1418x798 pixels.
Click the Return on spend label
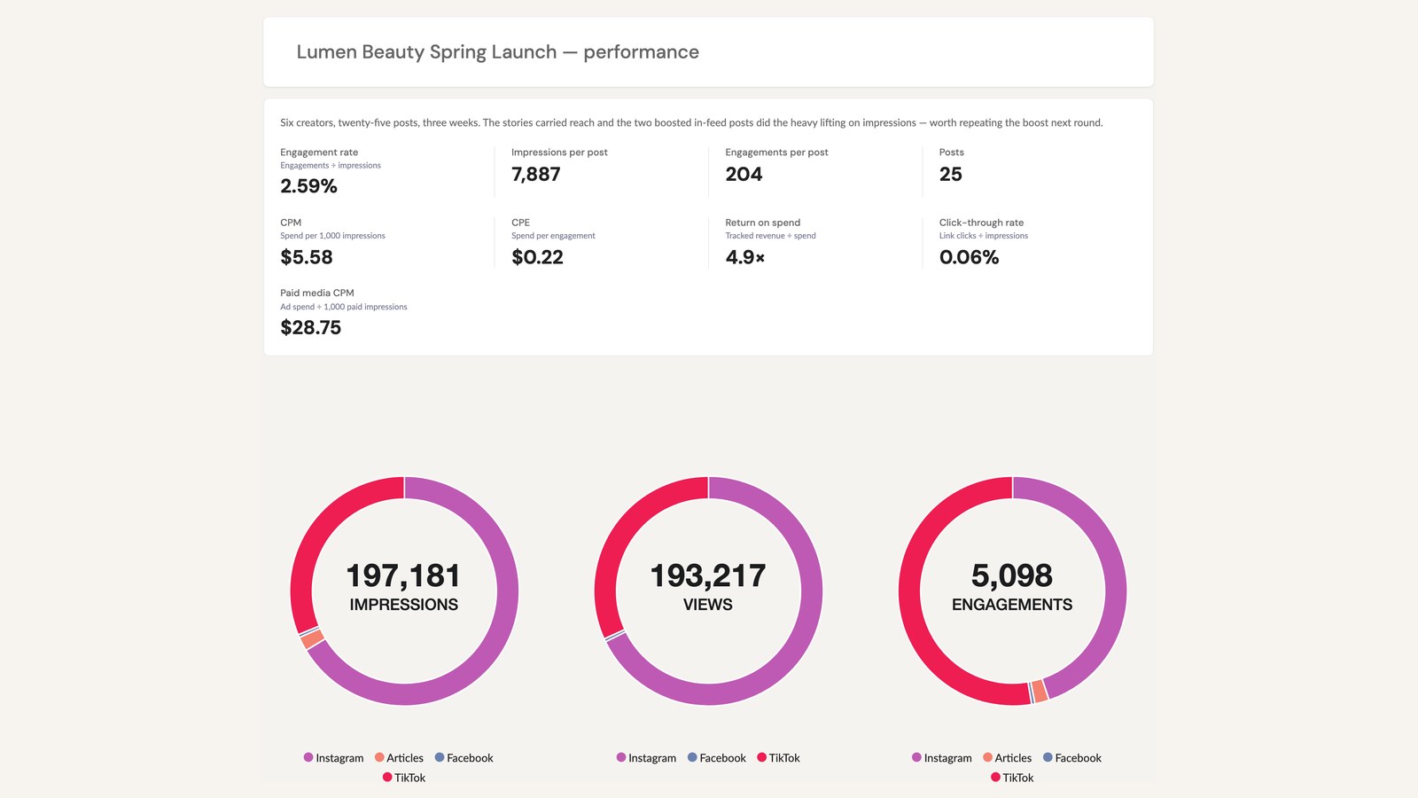point(762,223)
